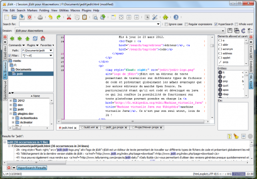257x179 pixels.
Task: Click inside the Search for text field
Action: (x=88, y=24)
